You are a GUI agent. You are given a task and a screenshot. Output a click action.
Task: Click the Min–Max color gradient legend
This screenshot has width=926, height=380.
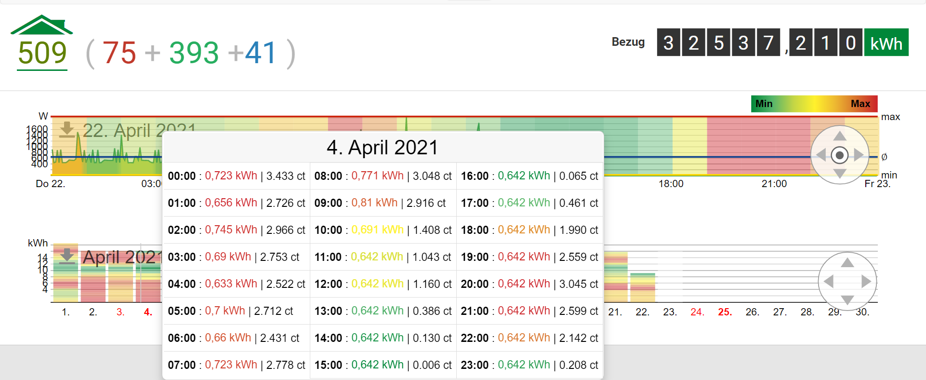click(814, 104)
